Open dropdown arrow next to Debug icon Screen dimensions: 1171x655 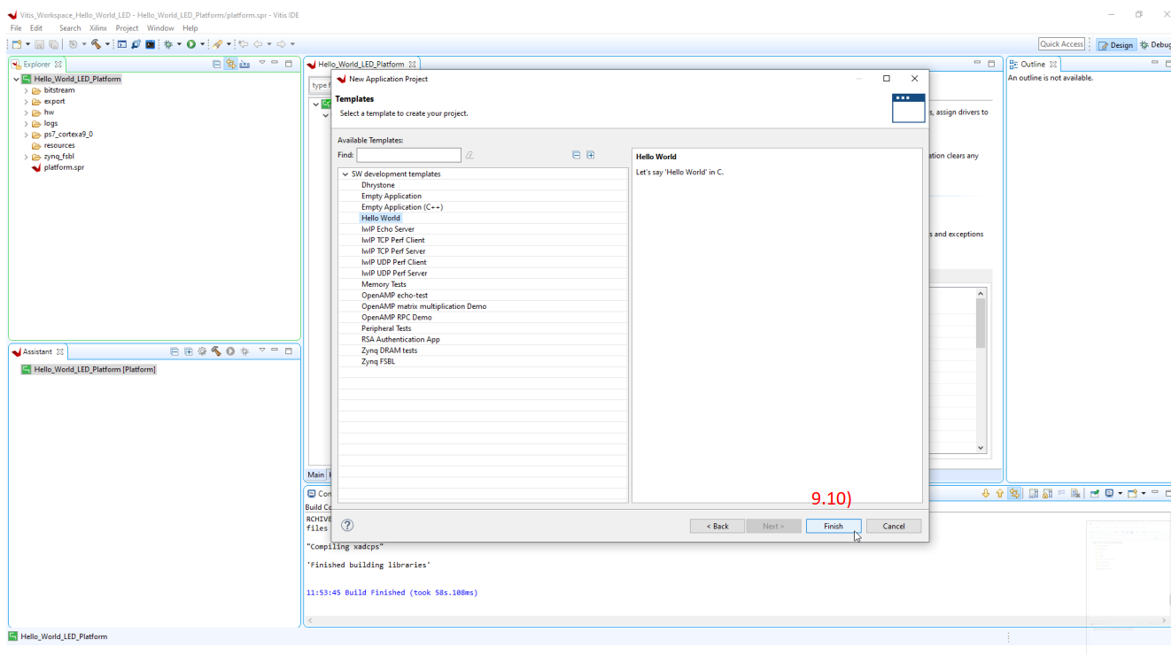click(179, 44)
